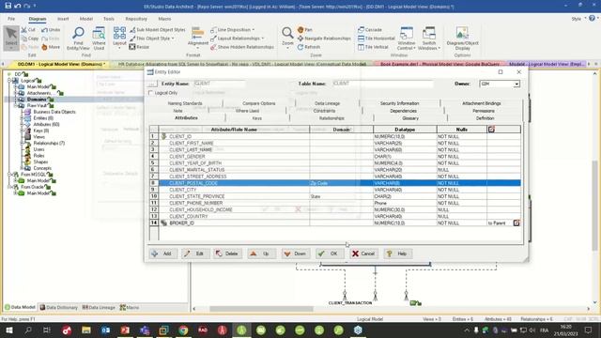Choose the Move tool in Edit group
The image size is (601, 338).
click(x=51, y=47)
